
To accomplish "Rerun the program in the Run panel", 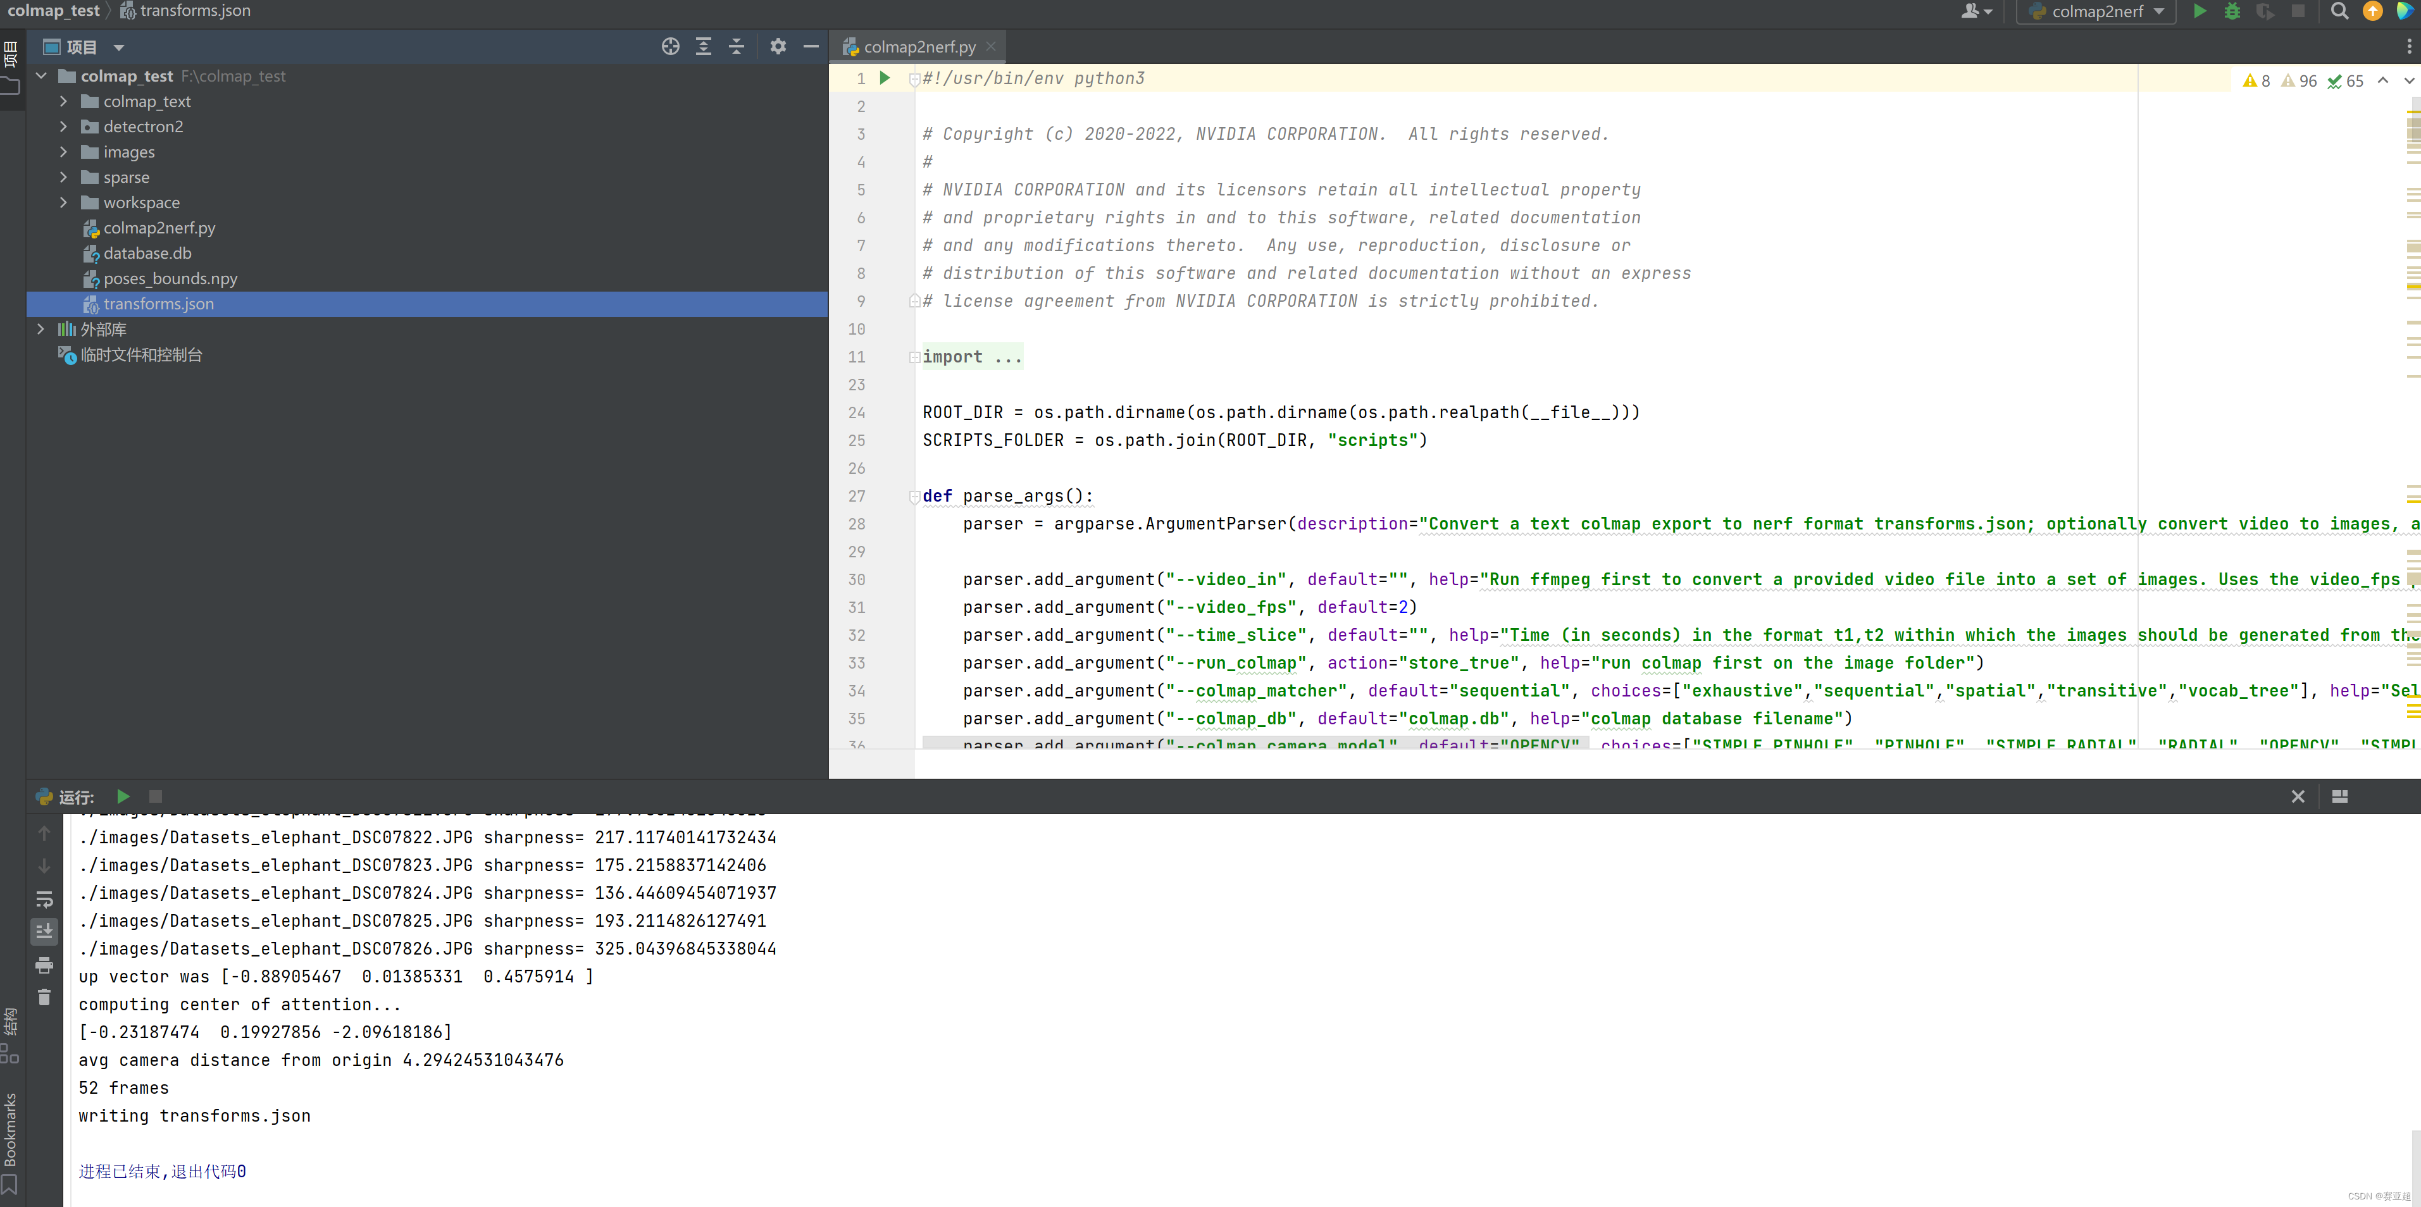I will click(123, 796).
